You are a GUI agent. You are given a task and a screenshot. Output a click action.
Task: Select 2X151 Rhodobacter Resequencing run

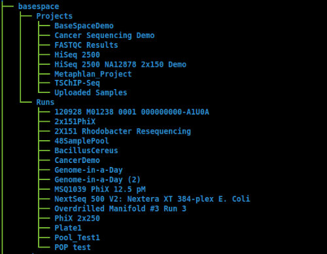click(122, 132)
